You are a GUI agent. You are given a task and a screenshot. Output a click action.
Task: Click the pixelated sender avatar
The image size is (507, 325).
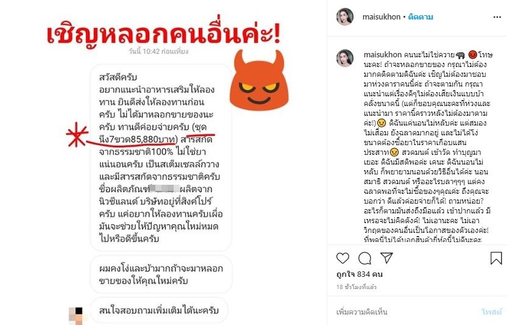click(x=76, y=316)
